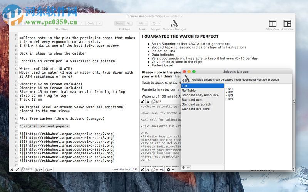Click the image link line ending 'seiko-ssa/5.png'

coord(67,146)
